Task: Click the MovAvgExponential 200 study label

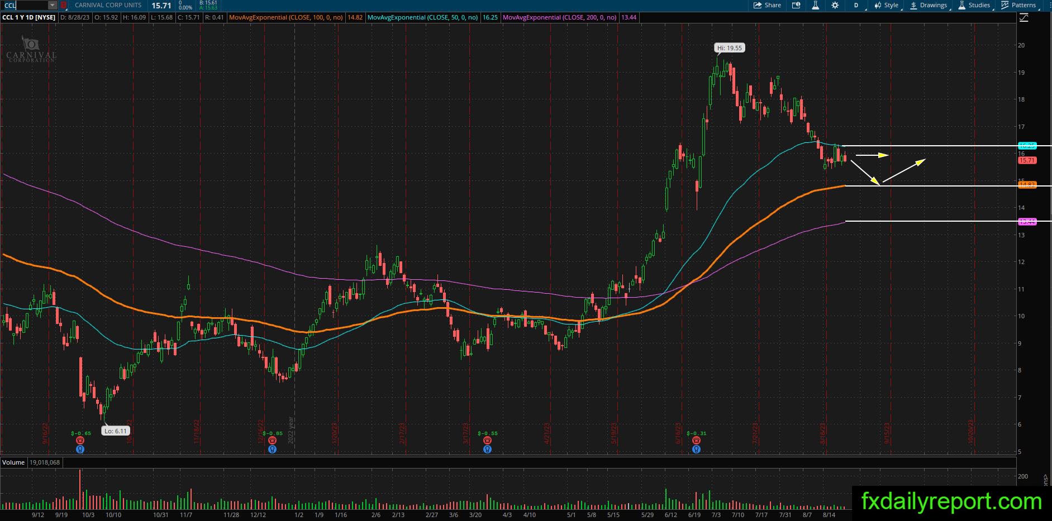Action: [560, 17]
